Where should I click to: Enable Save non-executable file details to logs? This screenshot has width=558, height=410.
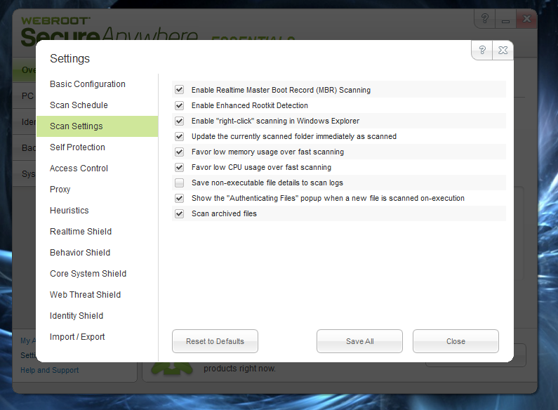pos(180,183)
